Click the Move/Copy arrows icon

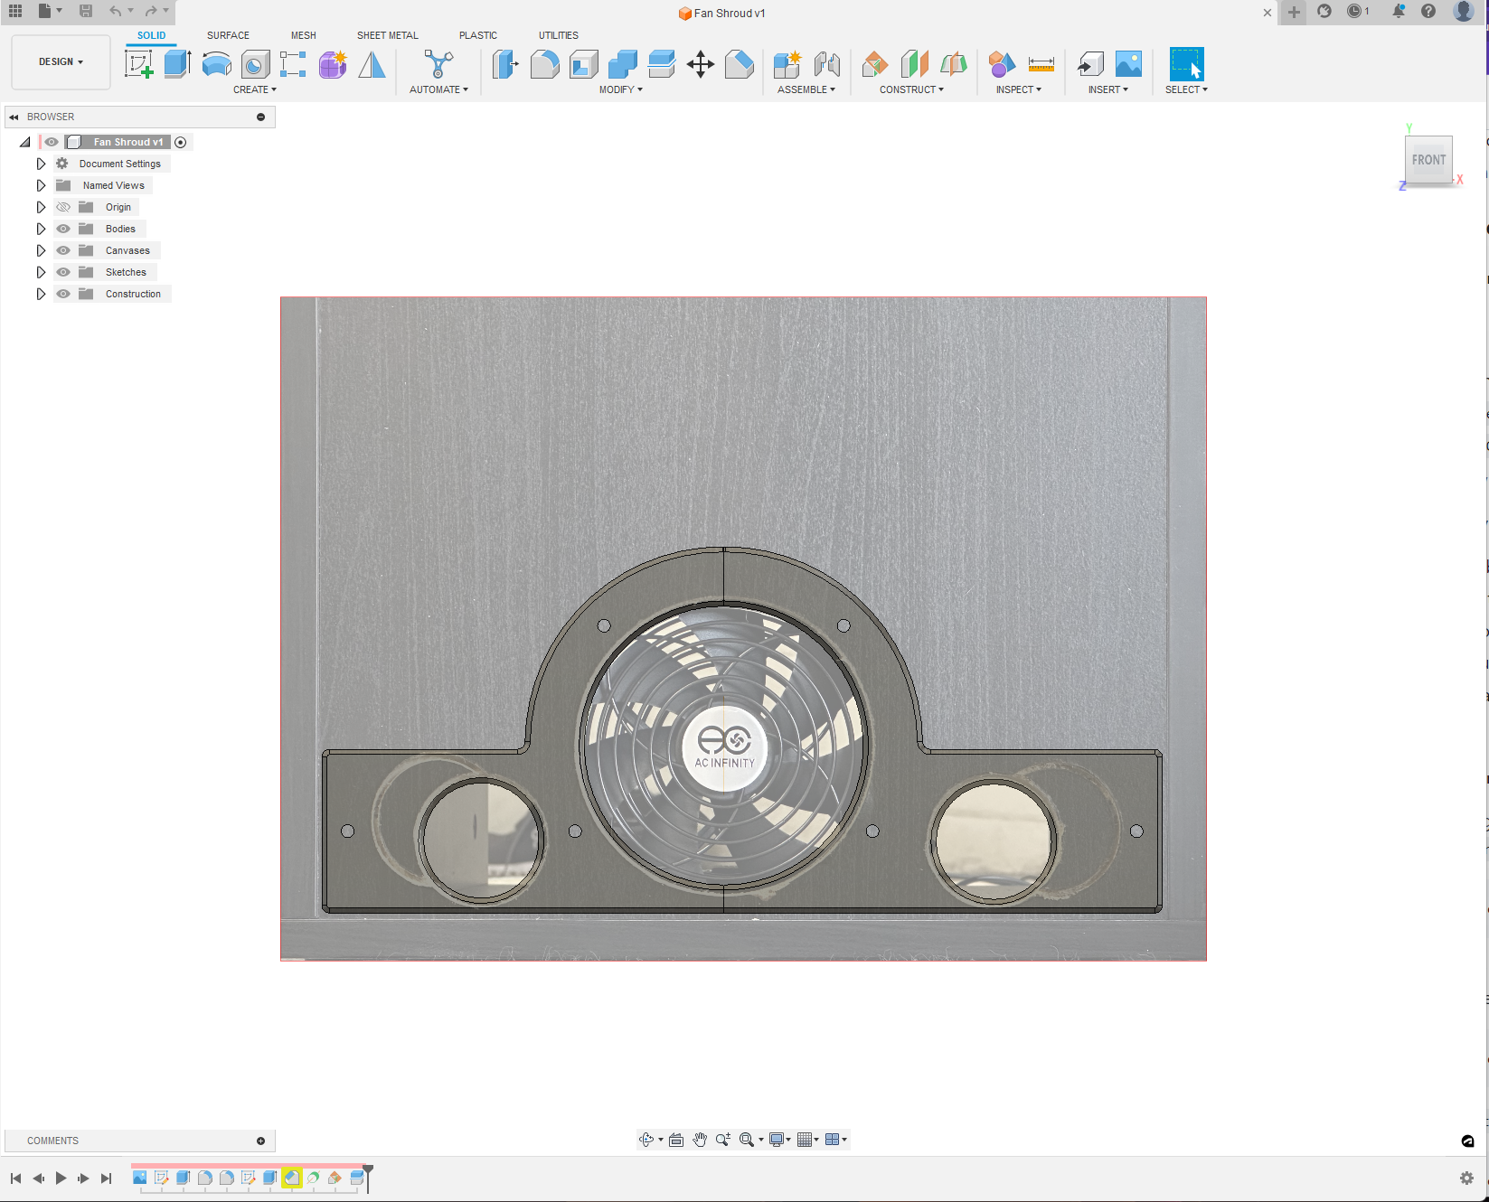point(700,64)
